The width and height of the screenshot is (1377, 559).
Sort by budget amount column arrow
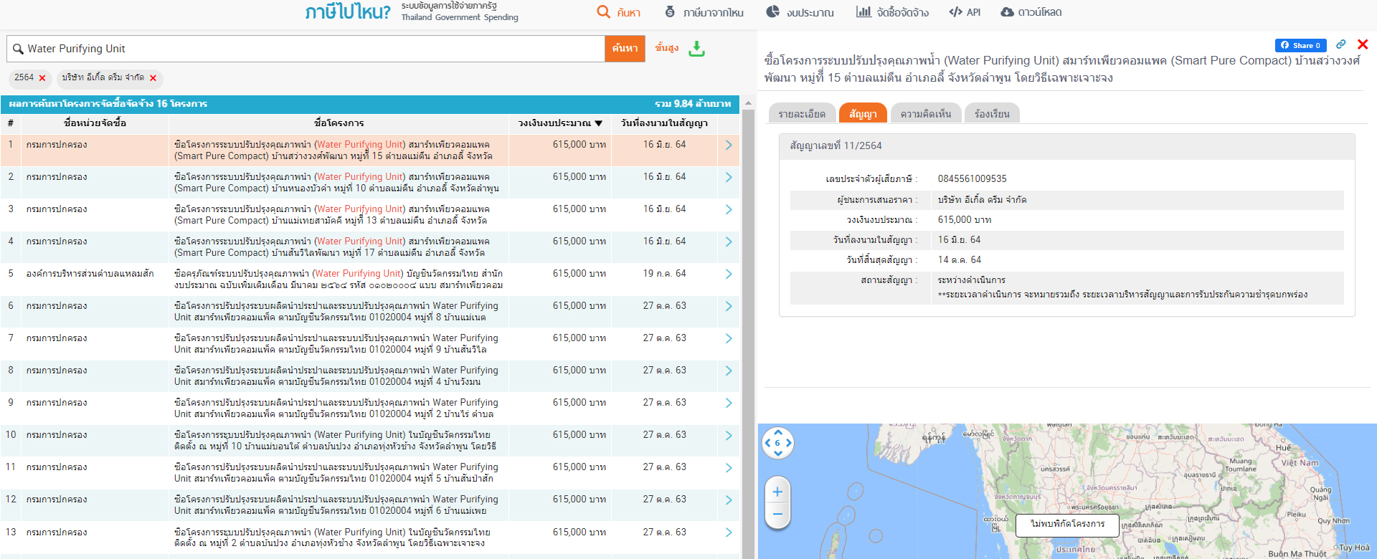(599, 123)
